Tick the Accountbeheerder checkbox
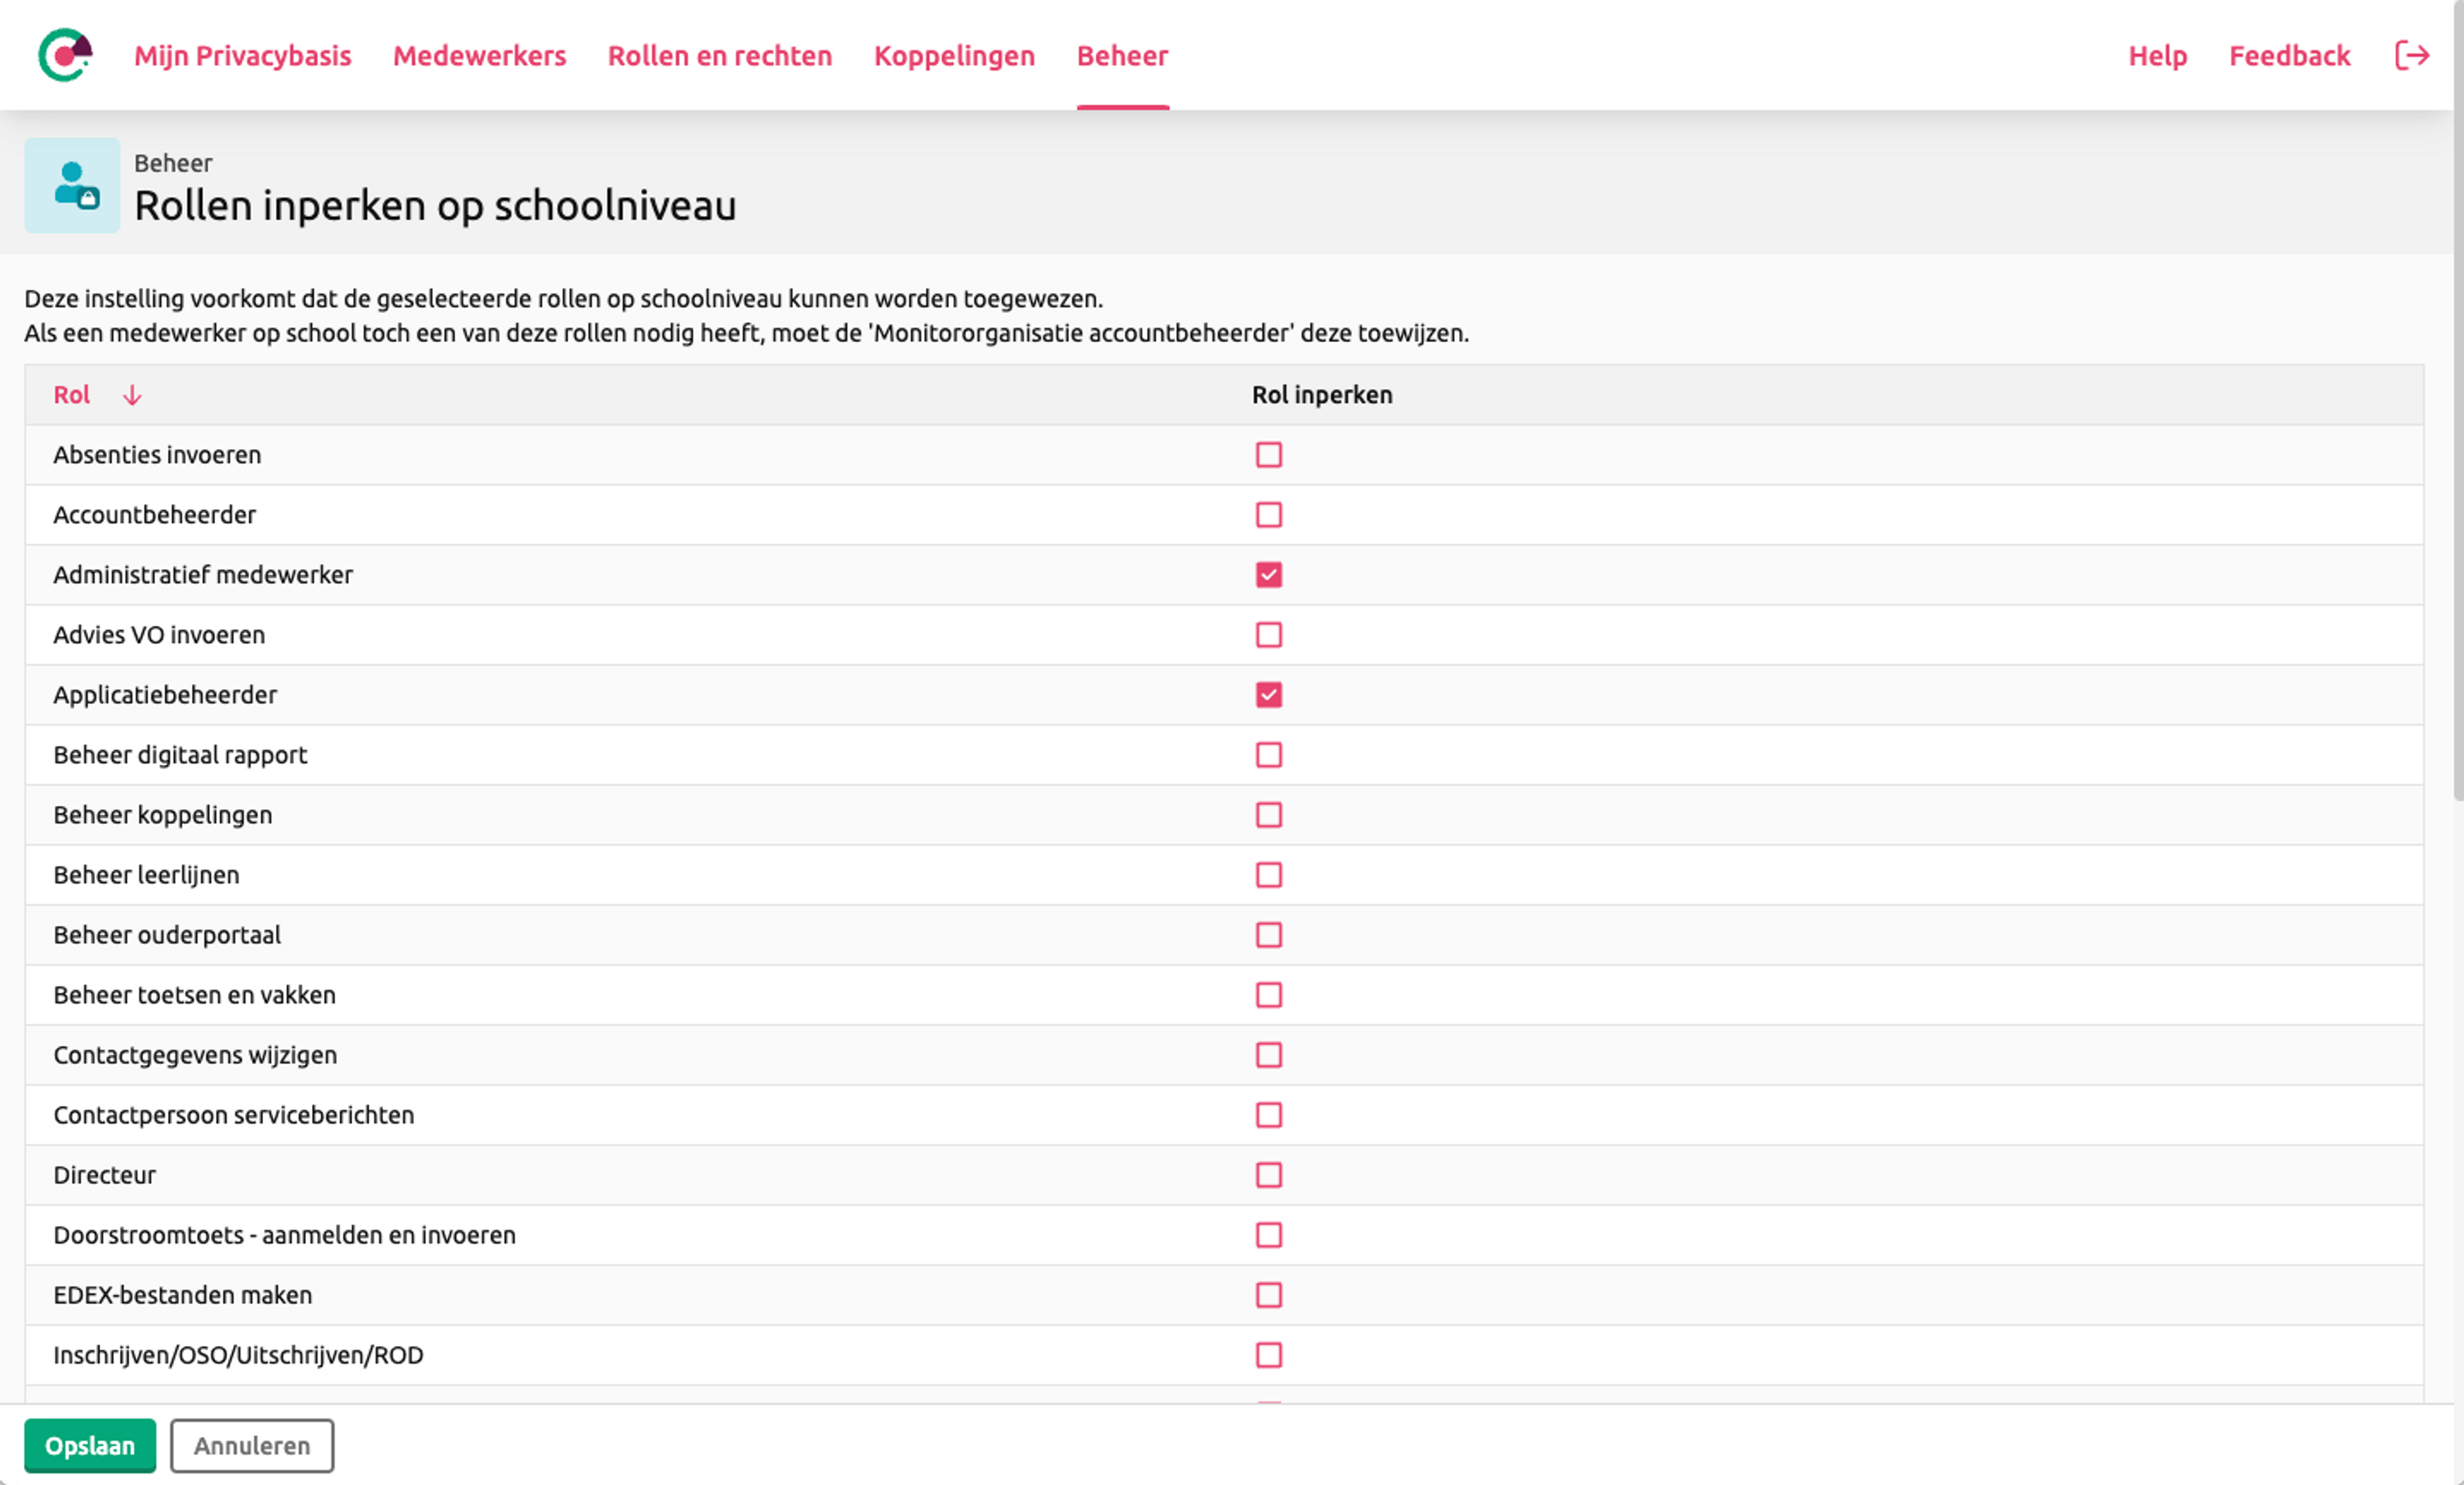The height and width of the screenshot is (1485, 2464). [x=1268, y=515]
